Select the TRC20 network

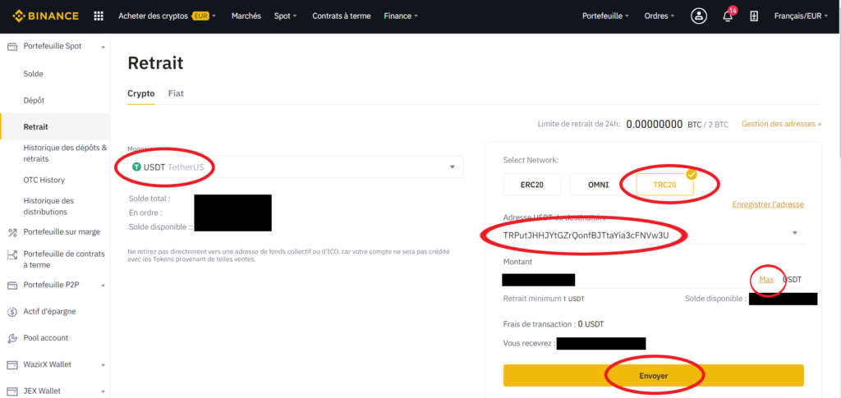[664, 185]
